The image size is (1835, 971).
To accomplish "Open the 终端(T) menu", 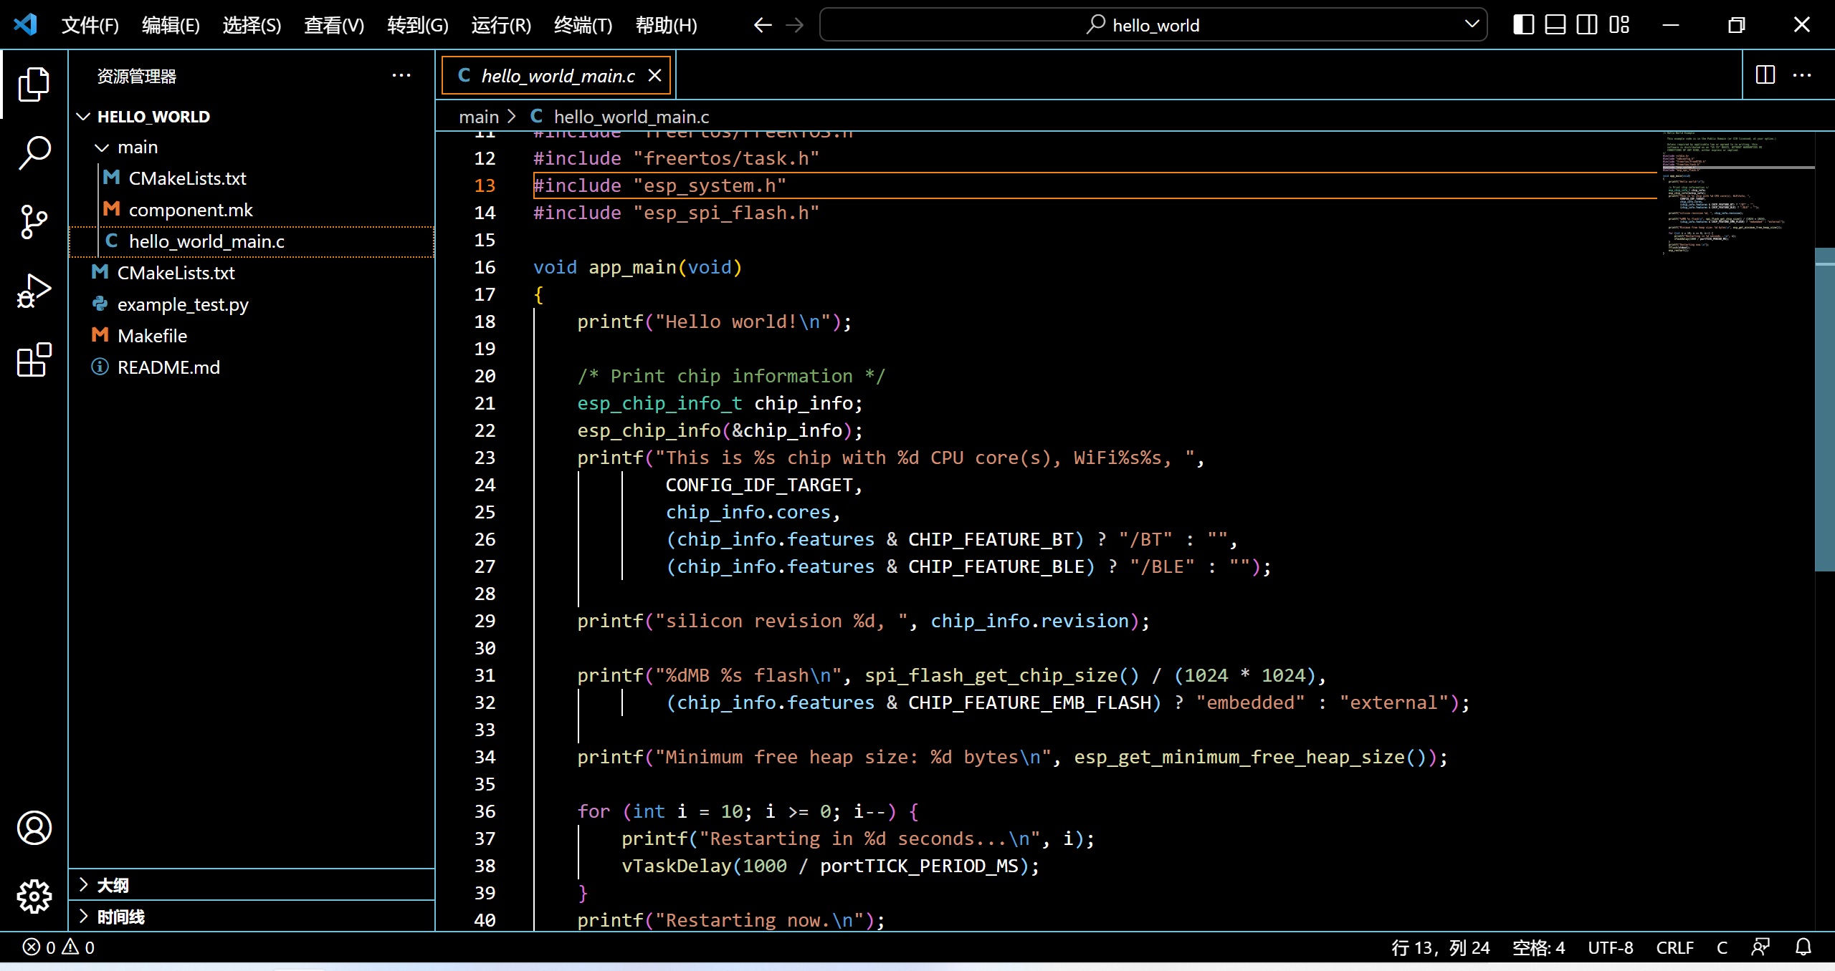I will [583, 26].
